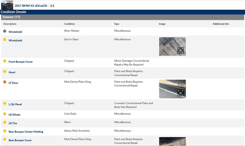Click the gray dot beside After Market Windshield
The image size is (245, 146).
coord(5,31)
